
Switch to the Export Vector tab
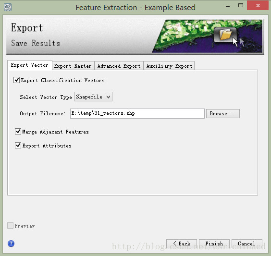click(30, 65)
